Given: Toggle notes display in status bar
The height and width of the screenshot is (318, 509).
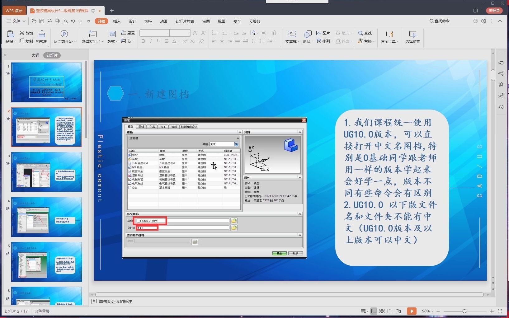Looking at the screenshot, I should 364,311.
